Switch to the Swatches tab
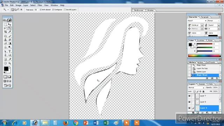 (x=201, y=41)
